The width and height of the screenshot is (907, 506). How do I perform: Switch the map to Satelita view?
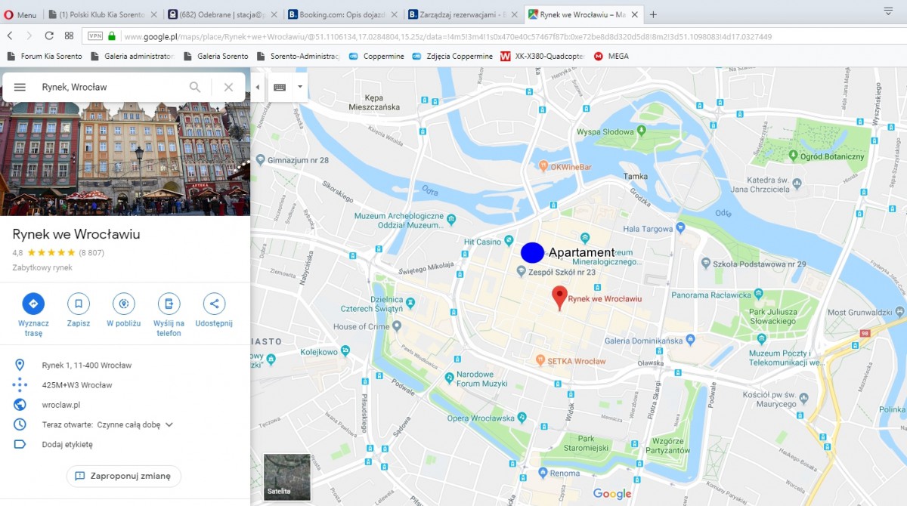(286, 477)
